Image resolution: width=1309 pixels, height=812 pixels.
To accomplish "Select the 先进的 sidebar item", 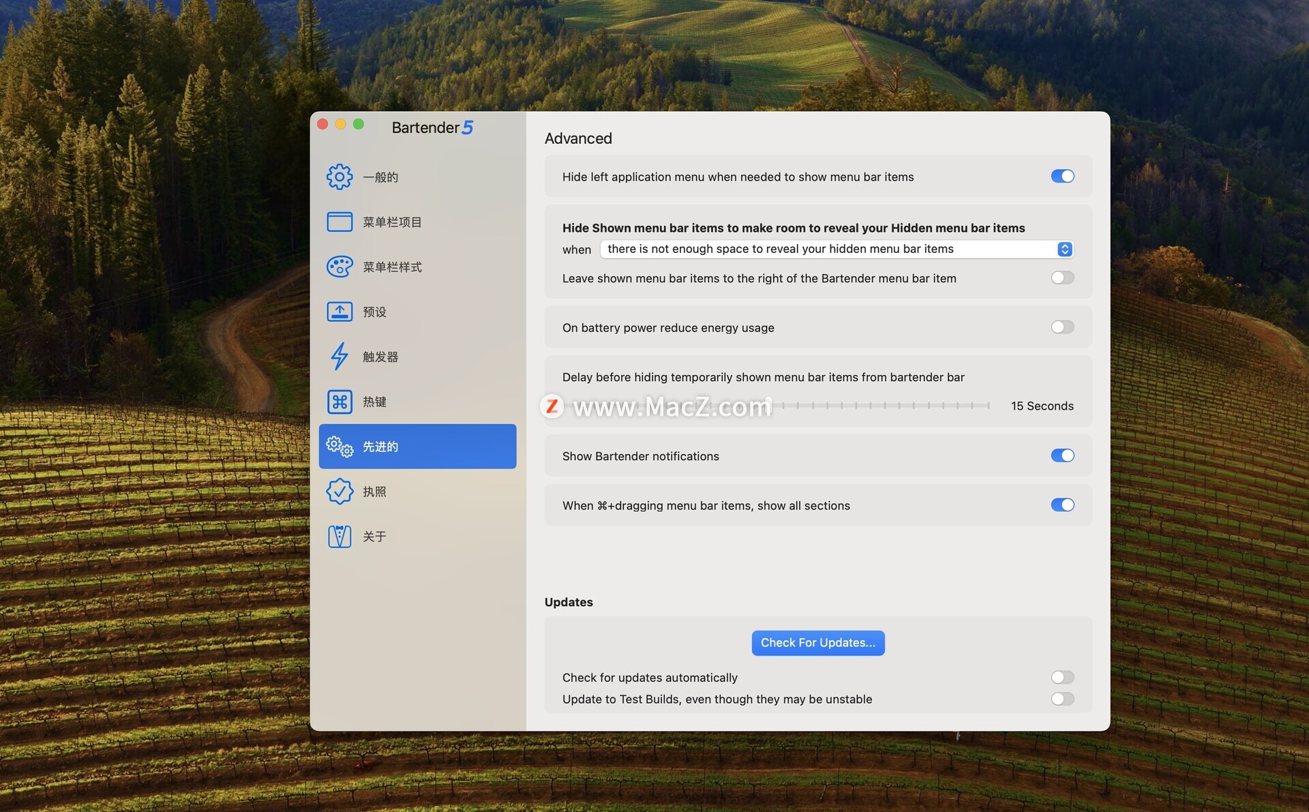I will click(417, 447).
